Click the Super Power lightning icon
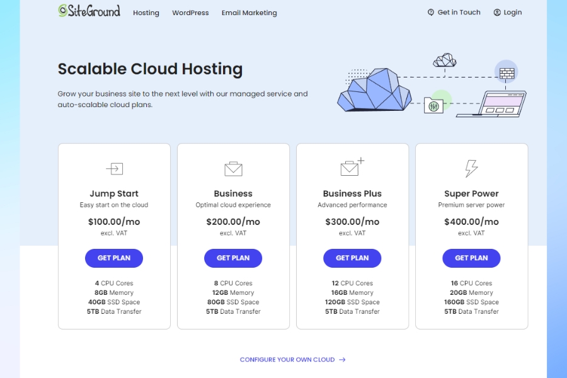The height and width of the screenshot is (378, 567). click(471, 169)
